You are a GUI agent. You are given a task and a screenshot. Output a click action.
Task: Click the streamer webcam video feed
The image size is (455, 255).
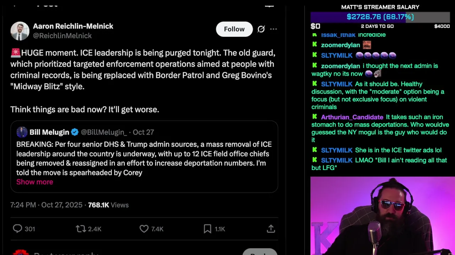pyautogui.click(x=382, y=216)
